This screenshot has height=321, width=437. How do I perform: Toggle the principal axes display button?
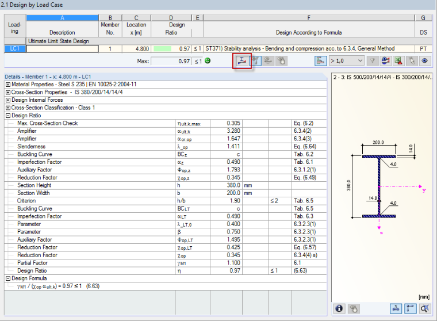click(410, 308)
